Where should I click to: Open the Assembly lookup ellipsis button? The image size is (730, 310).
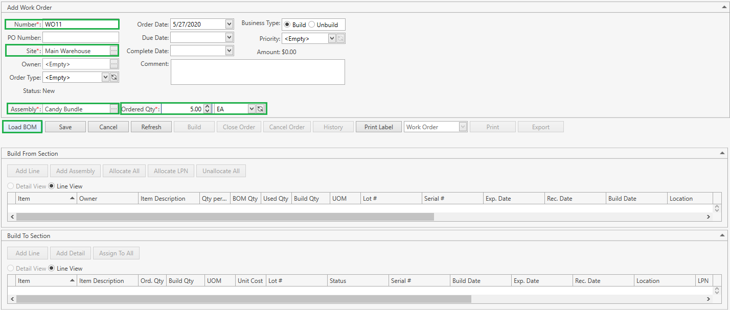tap(114, 109)
